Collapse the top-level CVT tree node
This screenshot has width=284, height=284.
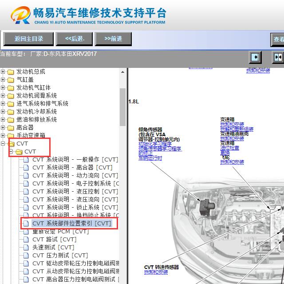[3, 143]
